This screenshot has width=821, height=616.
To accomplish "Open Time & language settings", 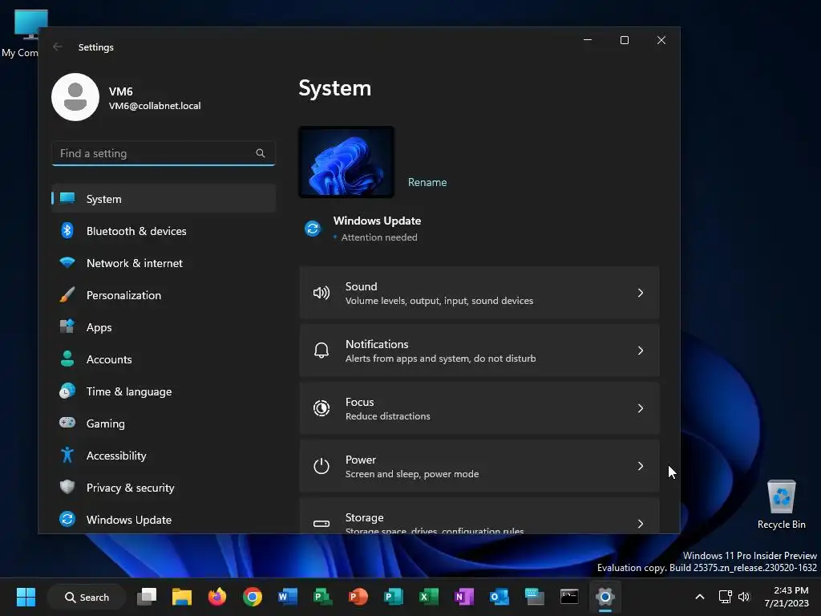I will point(164,391).
